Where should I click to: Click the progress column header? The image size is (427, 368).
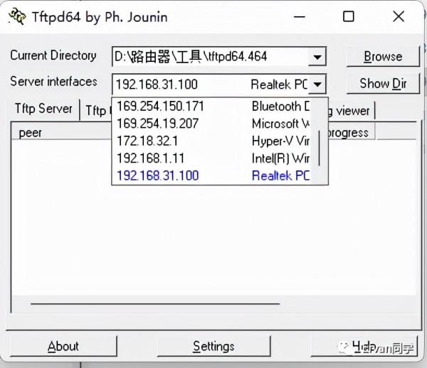click(x=352, y=133)
